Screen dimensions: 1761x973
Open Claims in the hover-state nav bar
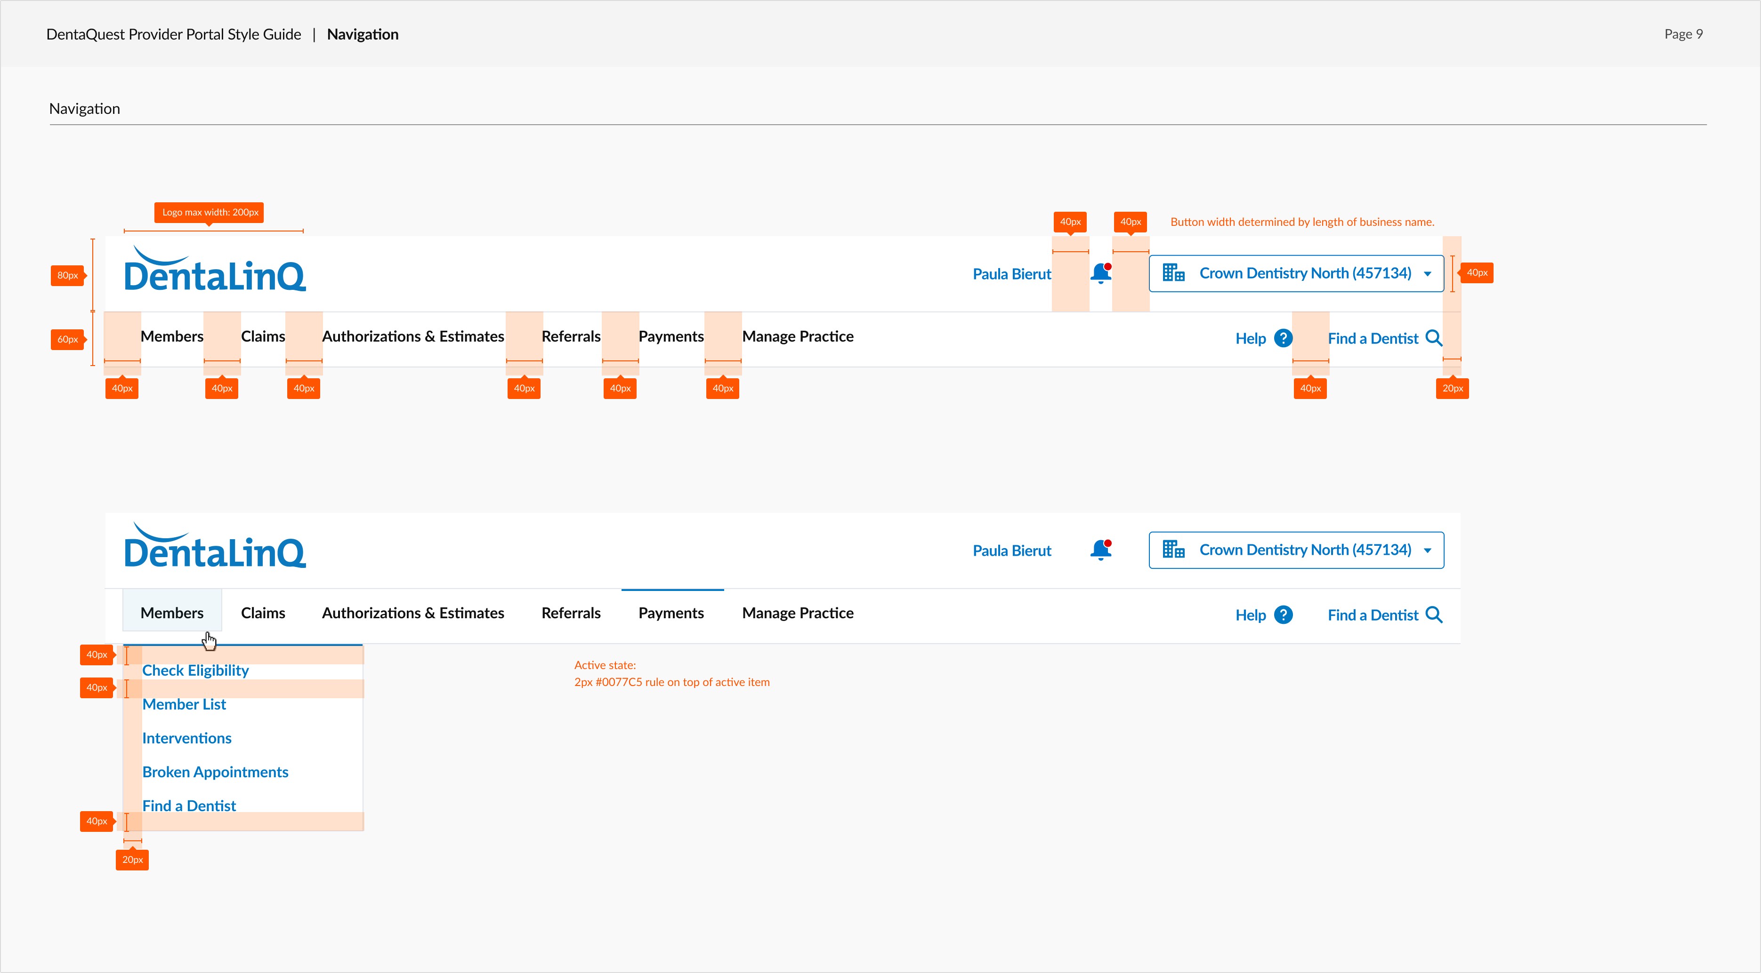263,613
